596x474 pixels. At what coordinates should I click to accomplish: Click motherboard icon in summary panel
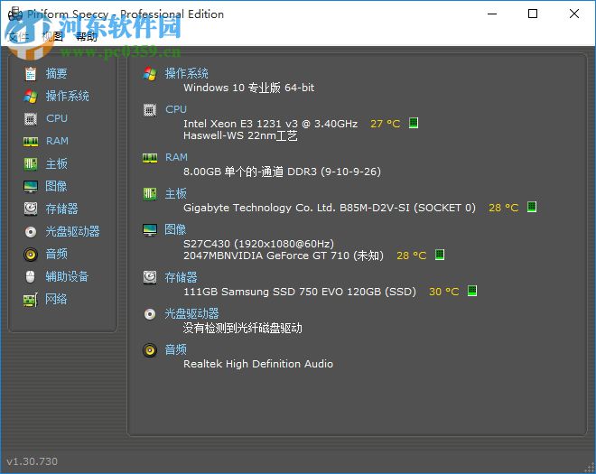150,194
